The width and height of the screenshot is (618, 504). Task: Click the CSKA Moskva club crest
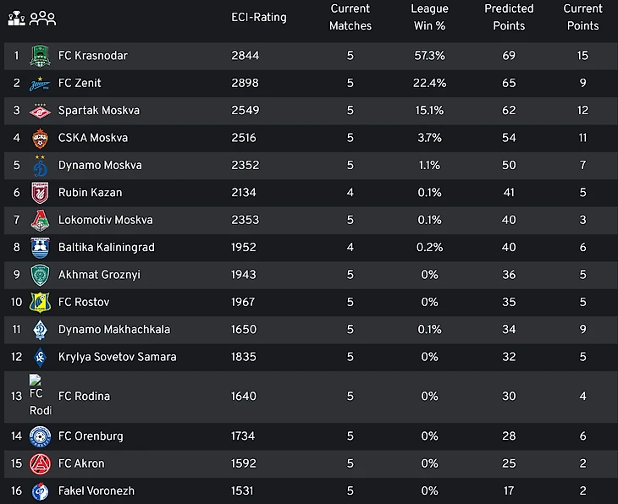[40, 138]
